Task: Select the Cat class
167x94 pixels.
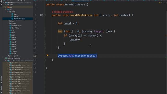Action: coord(13,30)
